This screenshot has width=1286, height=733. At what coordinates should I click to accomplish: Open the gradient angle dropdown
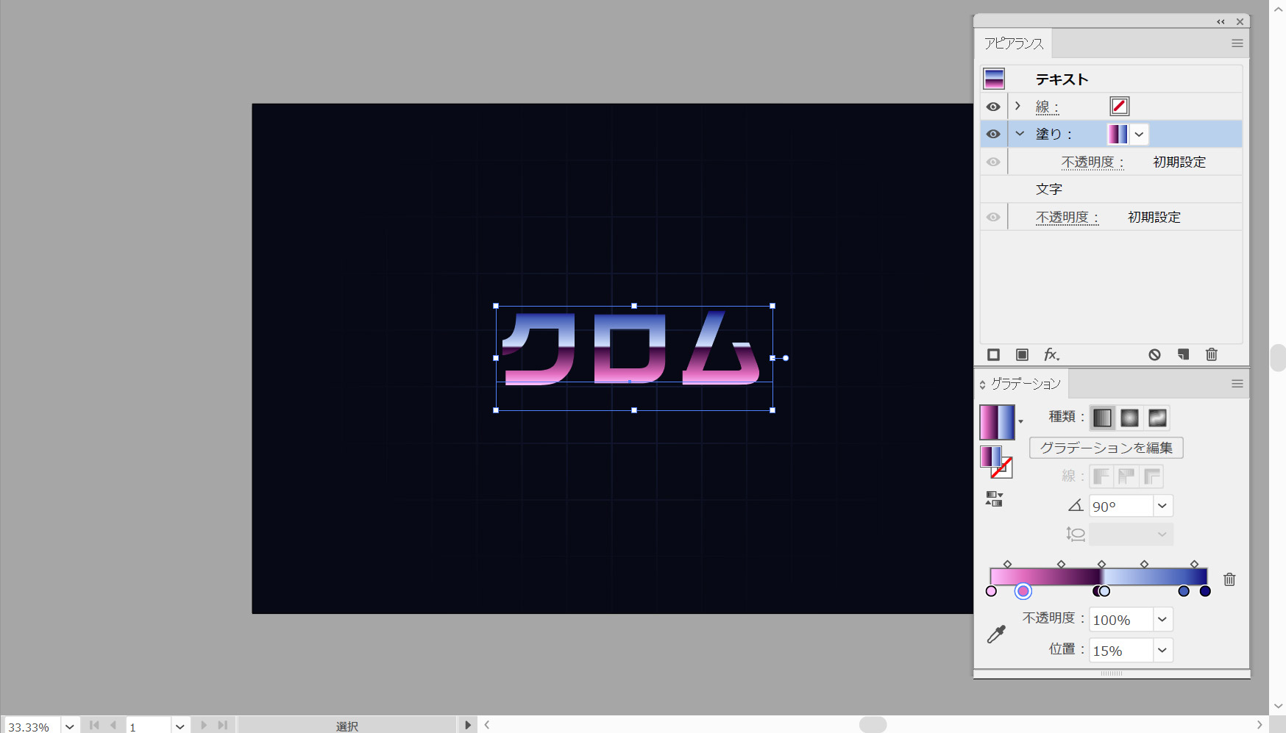(x=1162, y=506)
